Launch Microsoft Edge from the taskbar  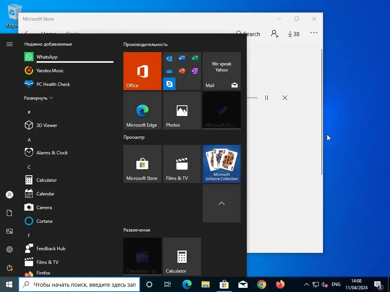(x=187, y=284)
